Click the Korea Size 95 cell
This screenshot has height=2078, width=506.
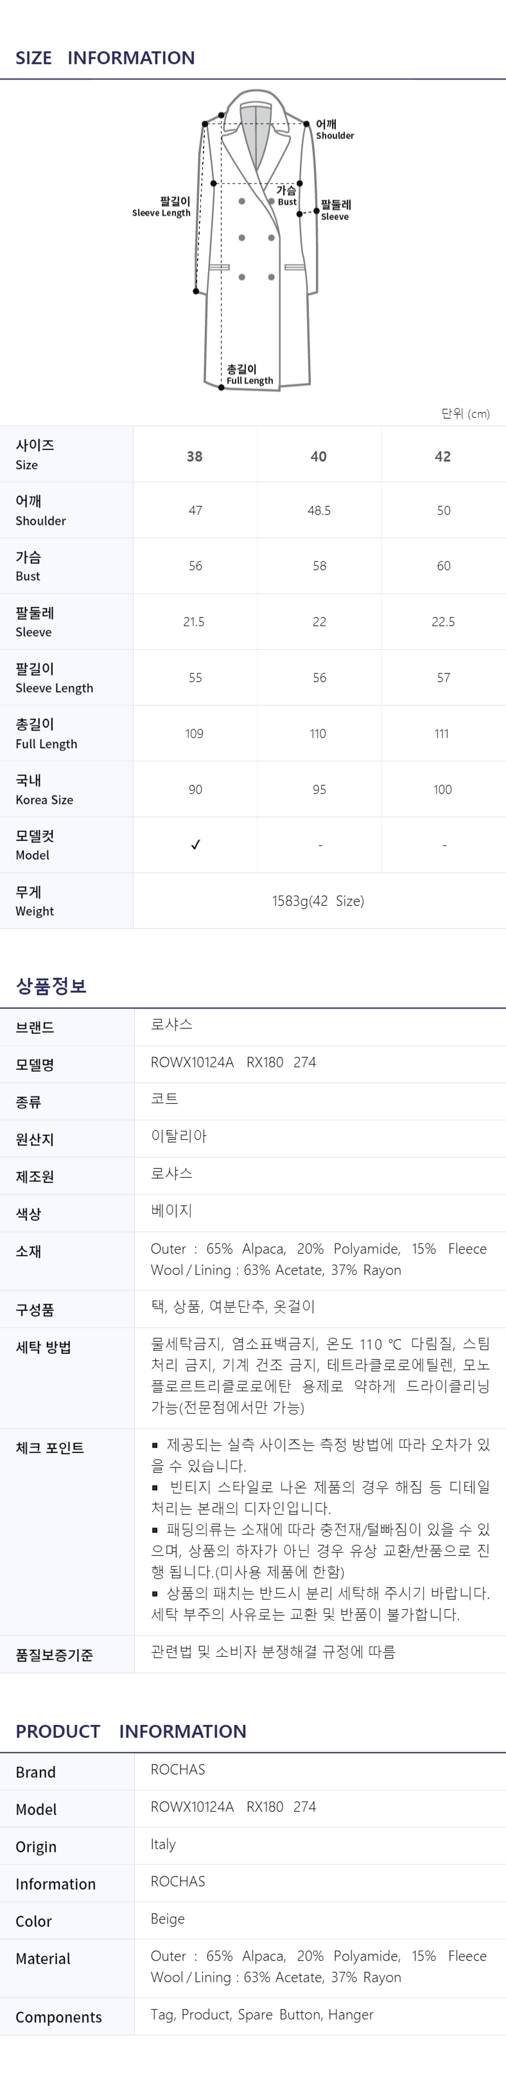coord(319,790)
